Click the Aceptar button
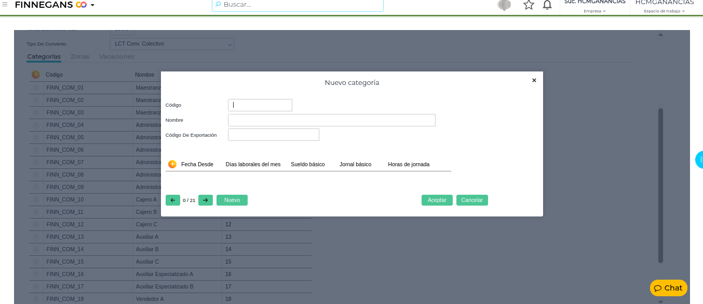Screen dimensions: 703x304 click(x=437, y=200)
